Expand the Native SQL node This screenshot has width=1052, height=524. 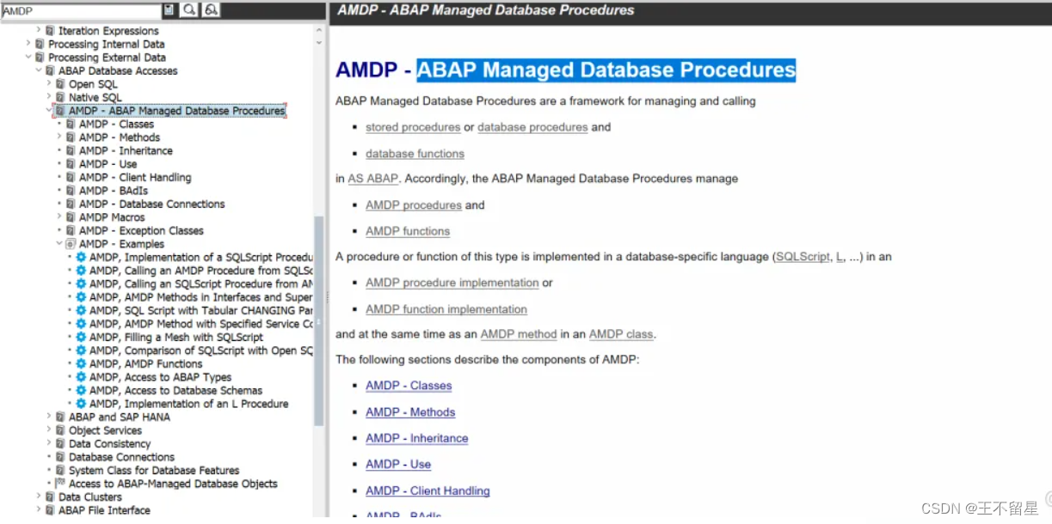point(49,97)
